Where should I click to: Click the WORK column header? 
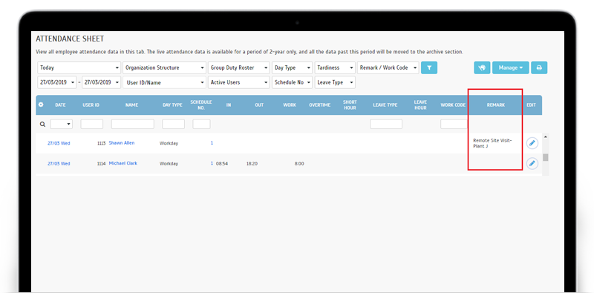click(290, 105)
